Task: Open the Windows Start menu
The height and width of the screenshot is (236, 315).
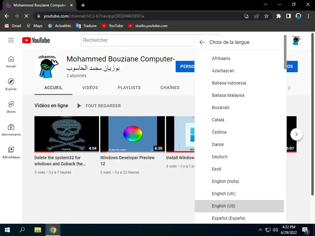Action: [7, 230]
